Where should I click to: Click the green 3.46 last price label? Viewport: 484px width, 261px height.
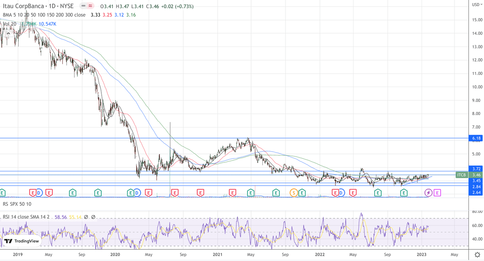pyautogui.click(x=476, y=175)
